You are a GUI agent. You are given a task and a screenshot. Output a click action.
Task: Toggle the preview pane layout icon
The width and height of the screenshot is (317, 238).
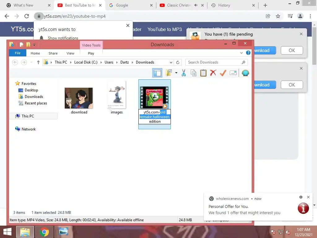pos(157,73)
